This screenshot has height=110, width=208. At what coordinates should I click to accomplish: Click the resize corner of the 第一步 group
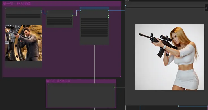point(120,76)
